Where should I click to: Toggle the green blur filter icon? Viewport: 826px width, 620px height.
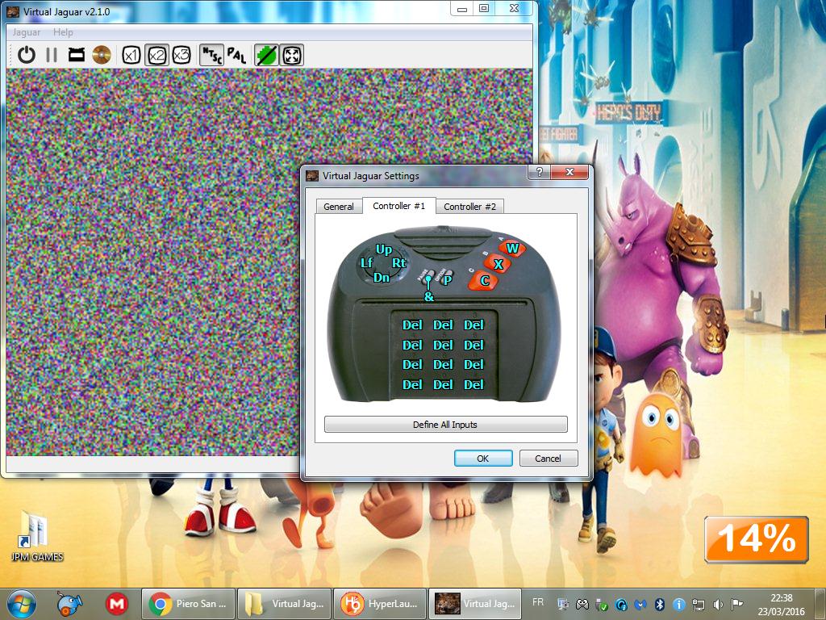[x=266, y=55]
